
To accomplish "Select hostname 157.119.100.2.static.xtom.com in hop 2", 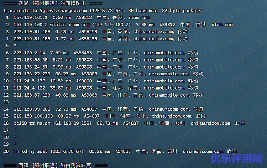I will [x=52, y=25].
